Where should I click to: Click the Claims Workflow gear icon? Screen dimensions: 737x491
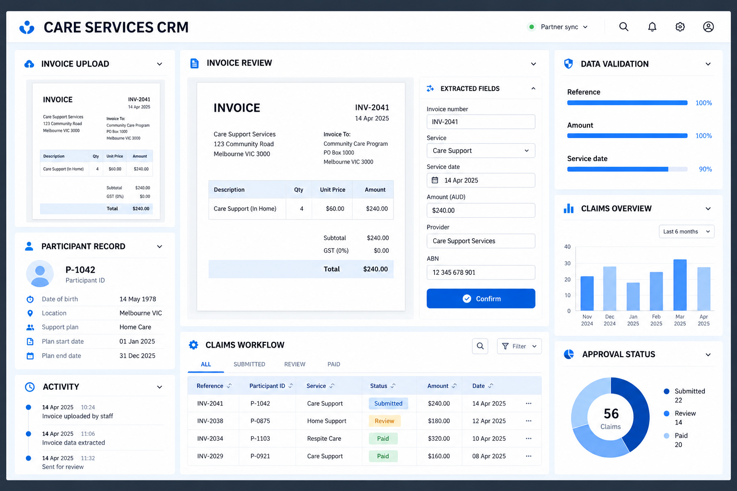pos(193,345)
